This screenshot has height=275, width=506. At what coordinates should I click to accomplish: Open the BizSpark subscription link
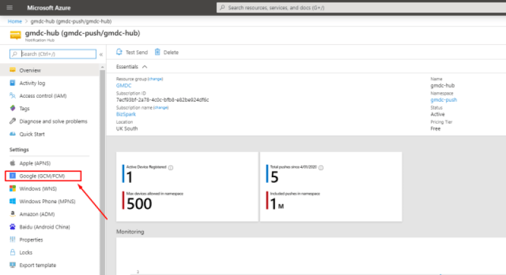[126, 114]
